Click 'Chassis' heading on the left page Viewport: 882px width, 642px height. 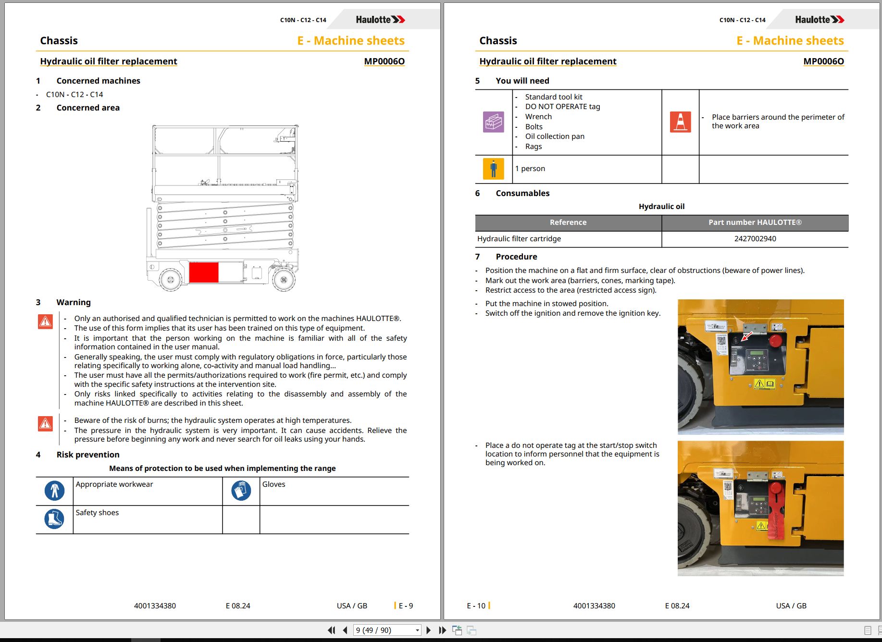point(59,41)
